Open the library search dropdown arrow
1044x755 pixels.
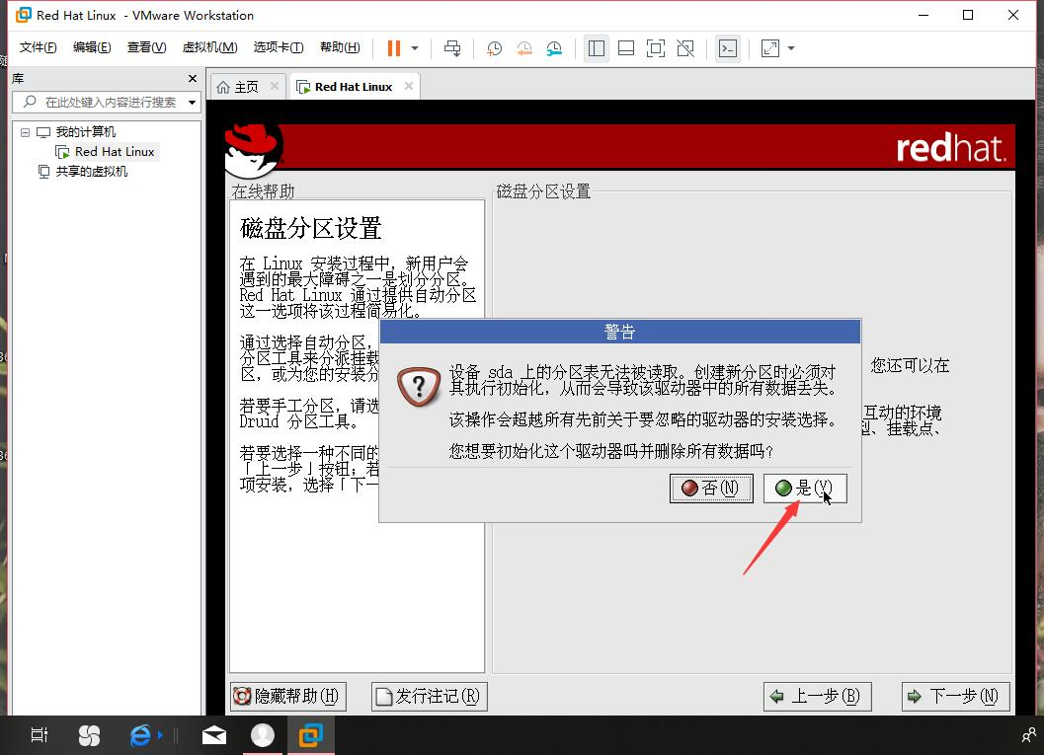[192, 103]
